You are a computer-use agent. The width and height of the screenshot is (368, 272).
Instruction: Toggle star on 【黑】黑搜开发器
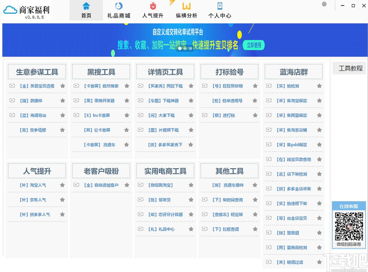click(x=127, y=101)
